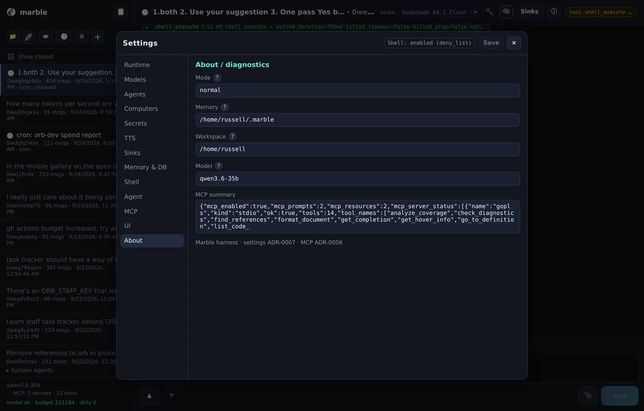
Task: Toggle the eye icon in sidebar toolbar
Action: tap(45, 37)
